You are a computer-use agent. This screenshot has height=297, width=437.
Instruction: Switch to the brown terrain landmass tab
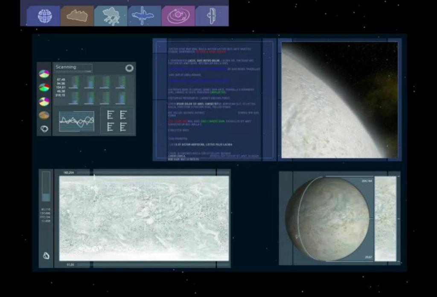[77, 16]
